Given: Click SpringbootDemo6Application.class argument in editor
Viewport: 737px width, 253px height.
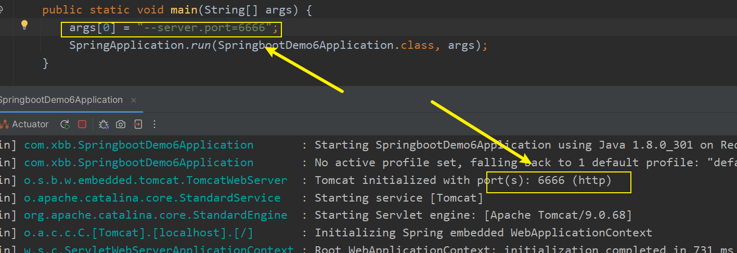Looking at the screenshot, I should (x=326, y=45).
